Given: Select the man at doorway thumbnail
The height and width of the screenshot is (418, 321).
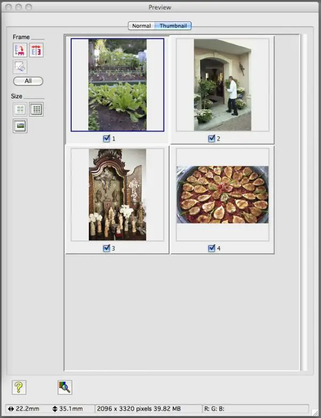Looking at the screenshot, I should pos(222,86).
